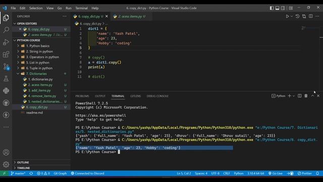Viewport: 323px width, 182px height.
Task: Switch to the Output panel tab
Action: 100,96
